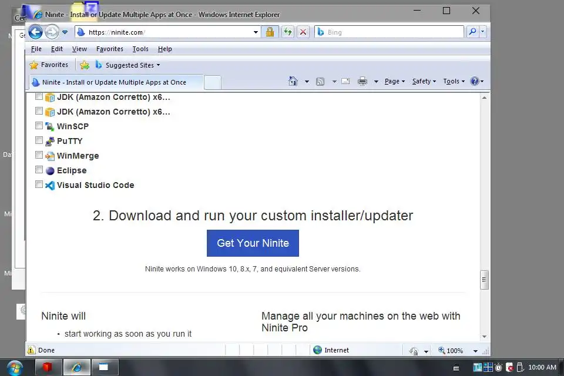Go to the Home page icon
This screenshot has height=376, width=564.
tap(293, 81)
